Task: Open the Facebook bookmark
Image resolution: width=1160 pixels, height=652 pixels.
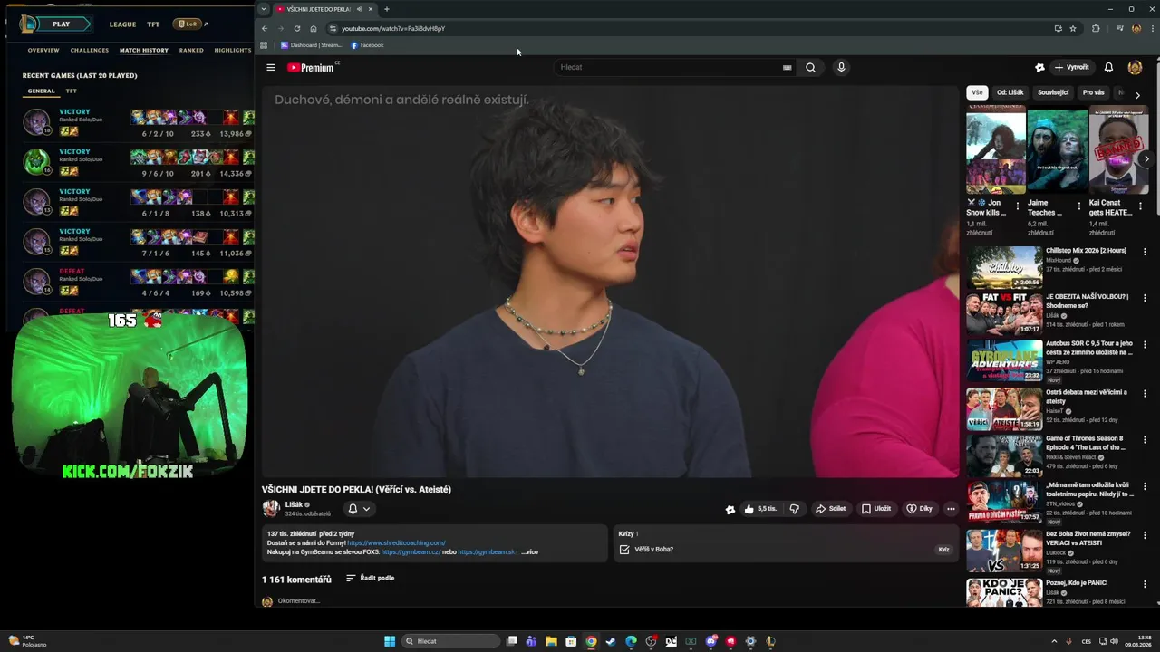Action: [367, 45]
